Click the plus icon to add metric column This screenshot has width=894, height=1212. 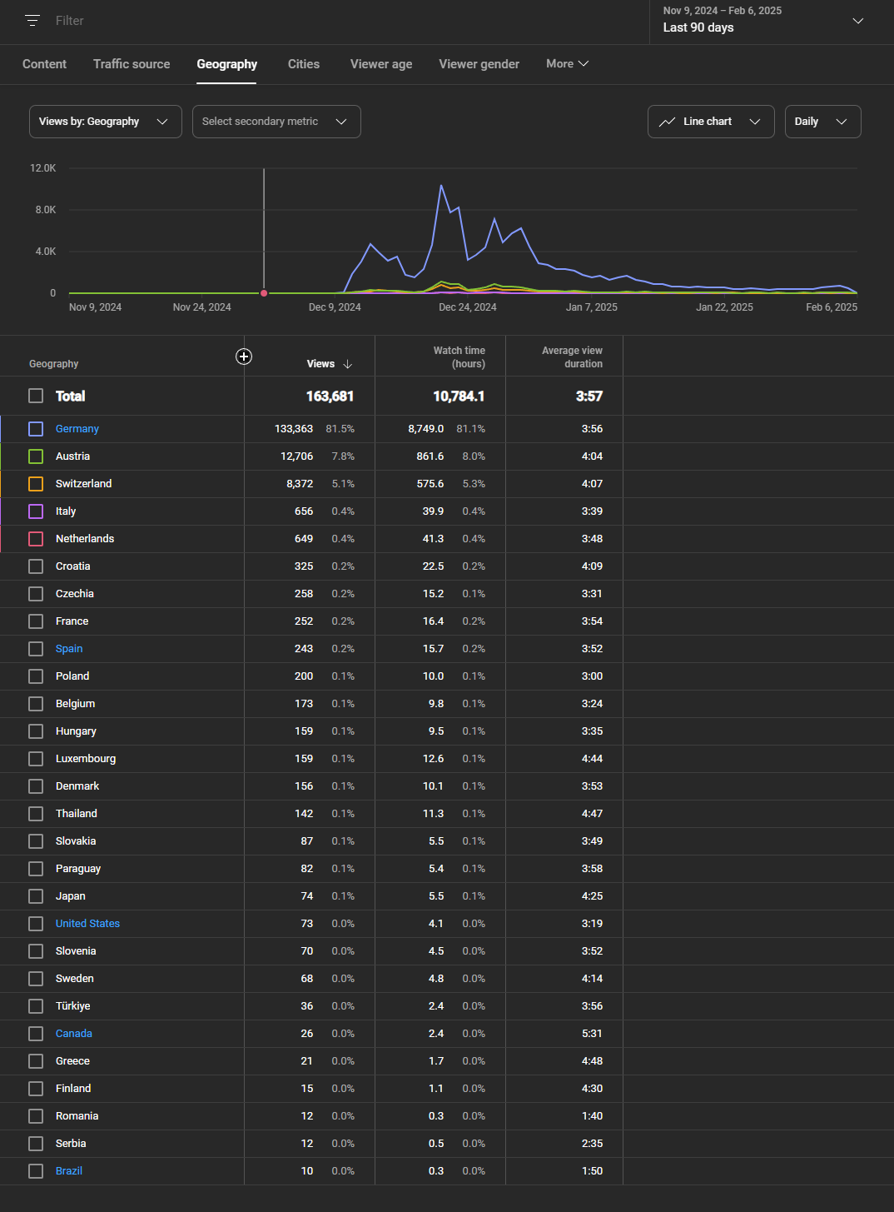[x=244, y=357]
